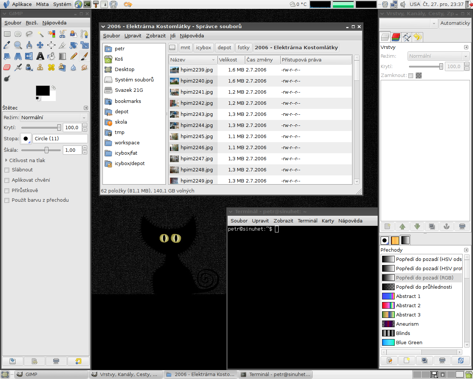Enable the Přírůstkově checkbox
Screen dimensions: 473x379
click(x=7, y=191)
